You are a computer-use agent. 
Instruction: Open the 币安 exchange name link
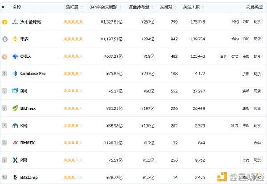point(24,39)
